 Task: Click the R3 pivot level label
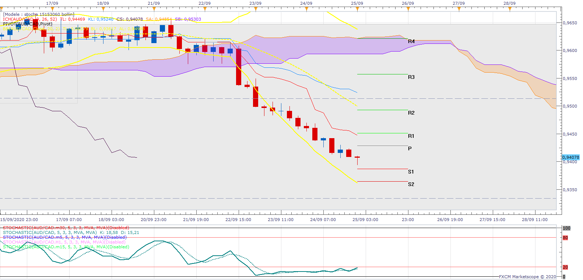[x=411, y=77]
